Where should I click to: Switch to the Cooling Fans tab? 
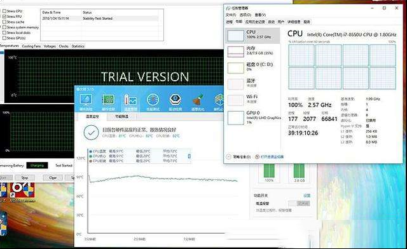point(31,46)
